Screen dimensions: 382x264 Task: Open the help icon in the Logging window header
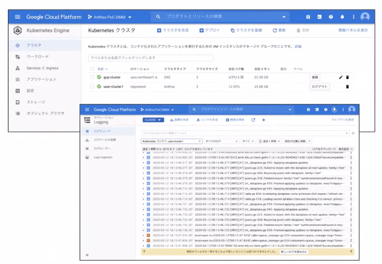(326, 110)
